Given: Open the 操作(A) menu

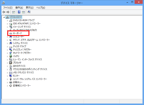Looking at the screenshot, I should pos(19,8).
